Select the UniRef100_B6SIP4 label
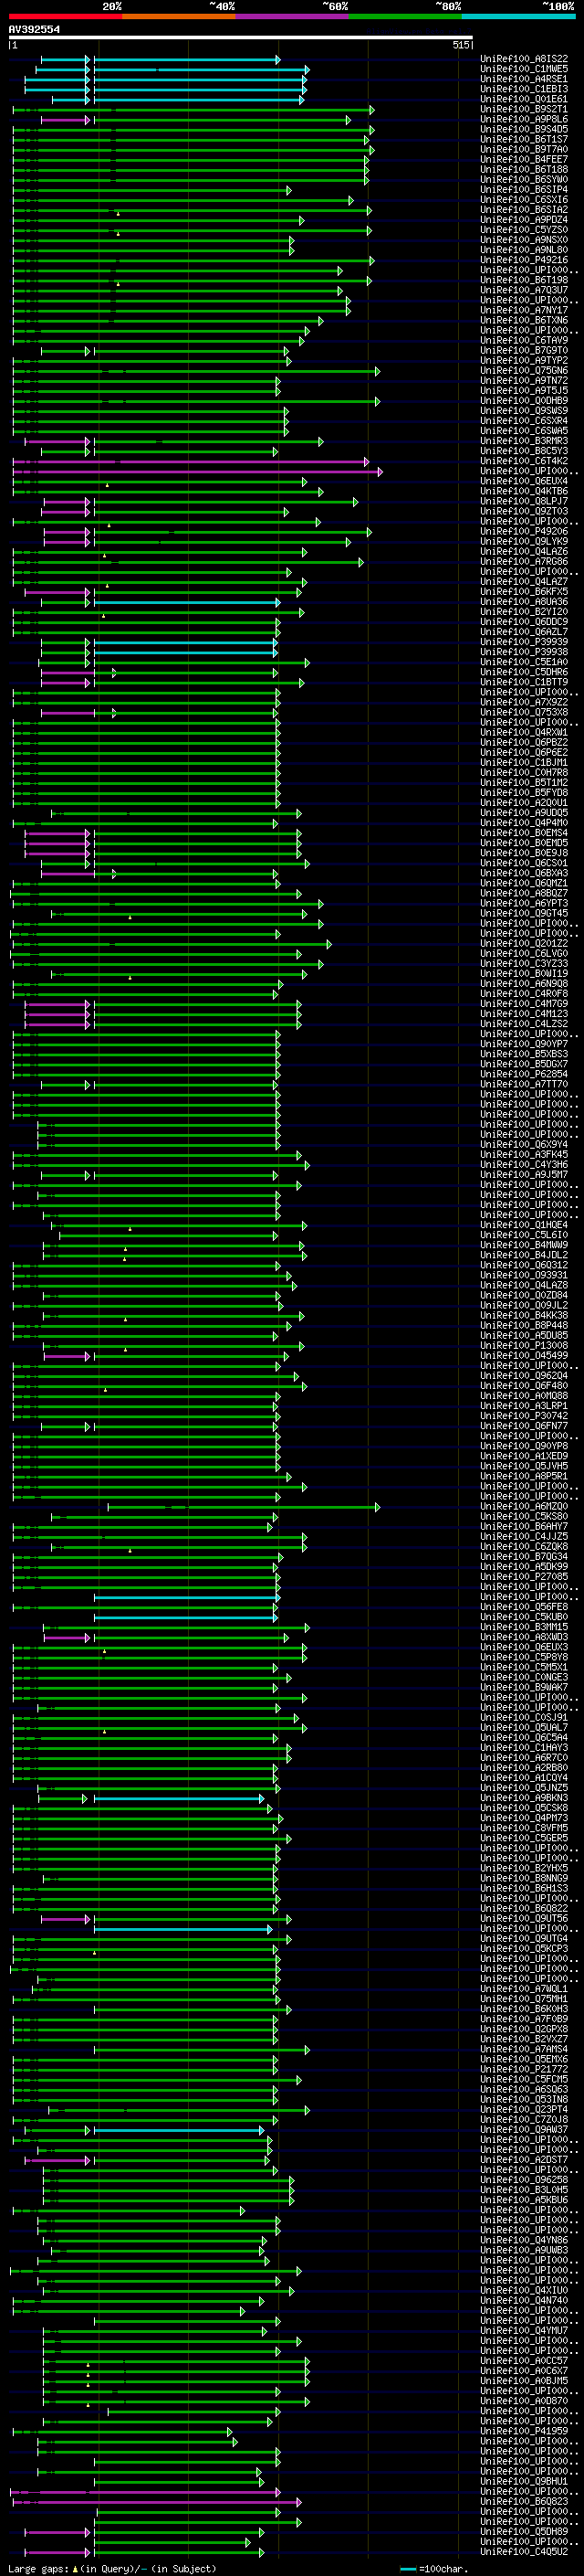 click(x=524, y=190)
